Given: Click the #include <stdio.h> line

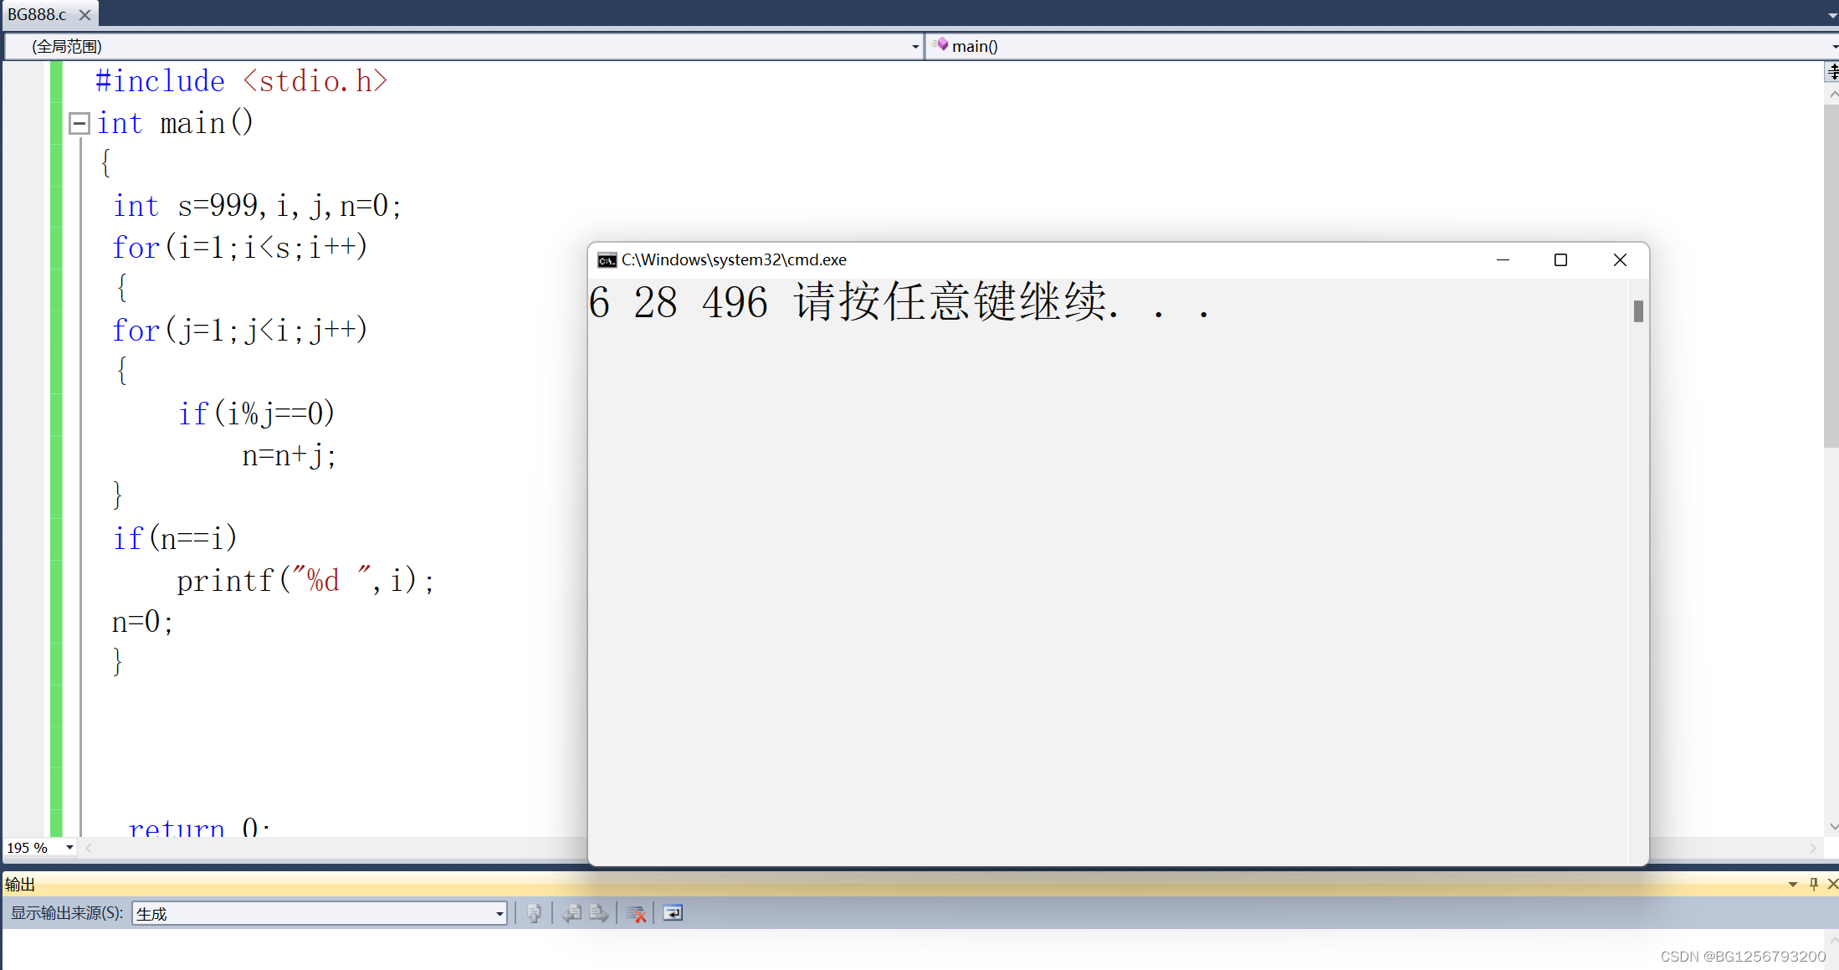Looking at the screenshot, I should 242,81.
